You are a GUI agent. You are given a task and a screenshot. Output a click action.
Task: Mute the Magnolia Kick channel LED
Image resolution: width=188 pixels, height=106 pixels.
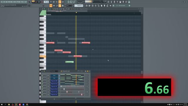tap(42, 84)
